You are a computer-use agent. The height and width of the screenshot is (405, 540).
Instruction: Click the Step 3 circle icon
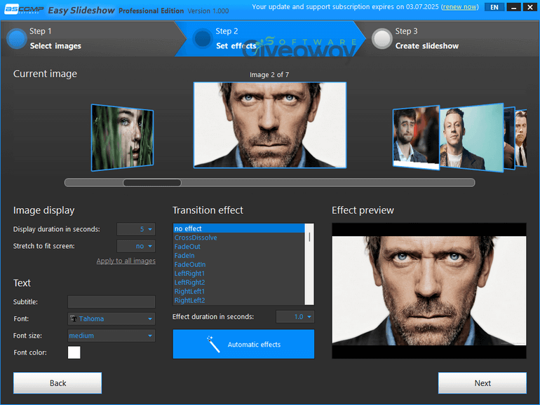[x=382, y=39]
